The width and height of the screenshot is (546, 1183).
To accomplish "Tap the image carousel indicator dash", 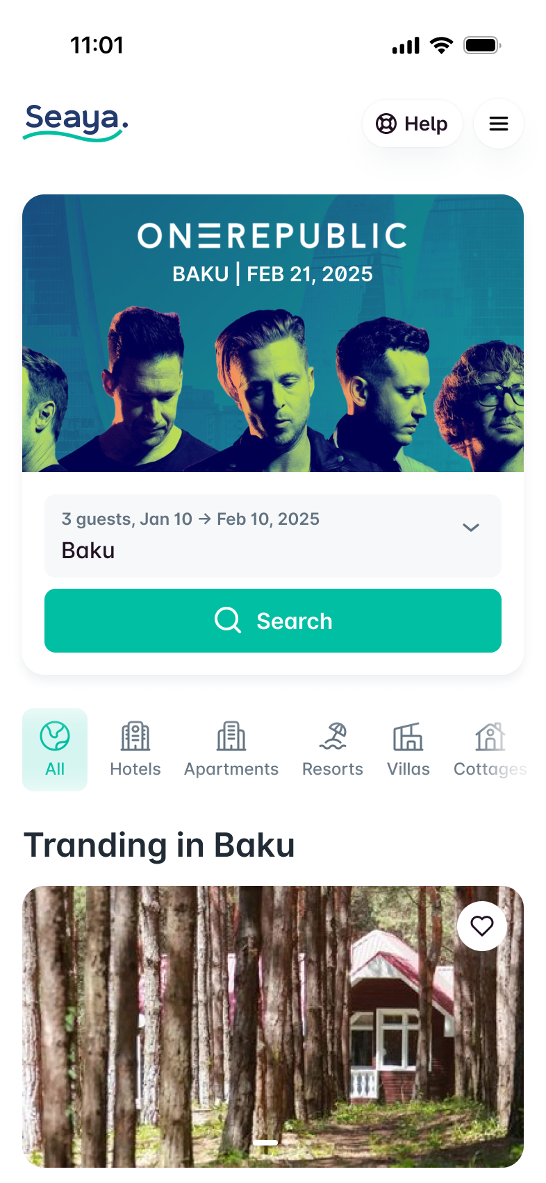I will 265,1142.
